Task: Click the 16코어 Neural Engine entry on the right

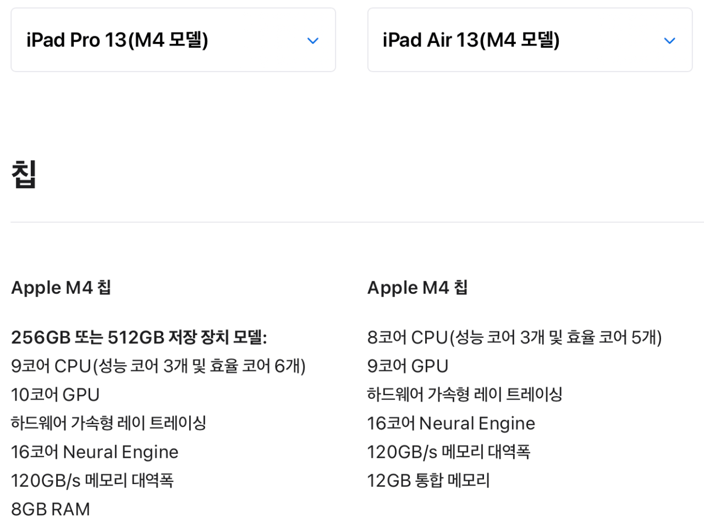Action: click(450, 422)
